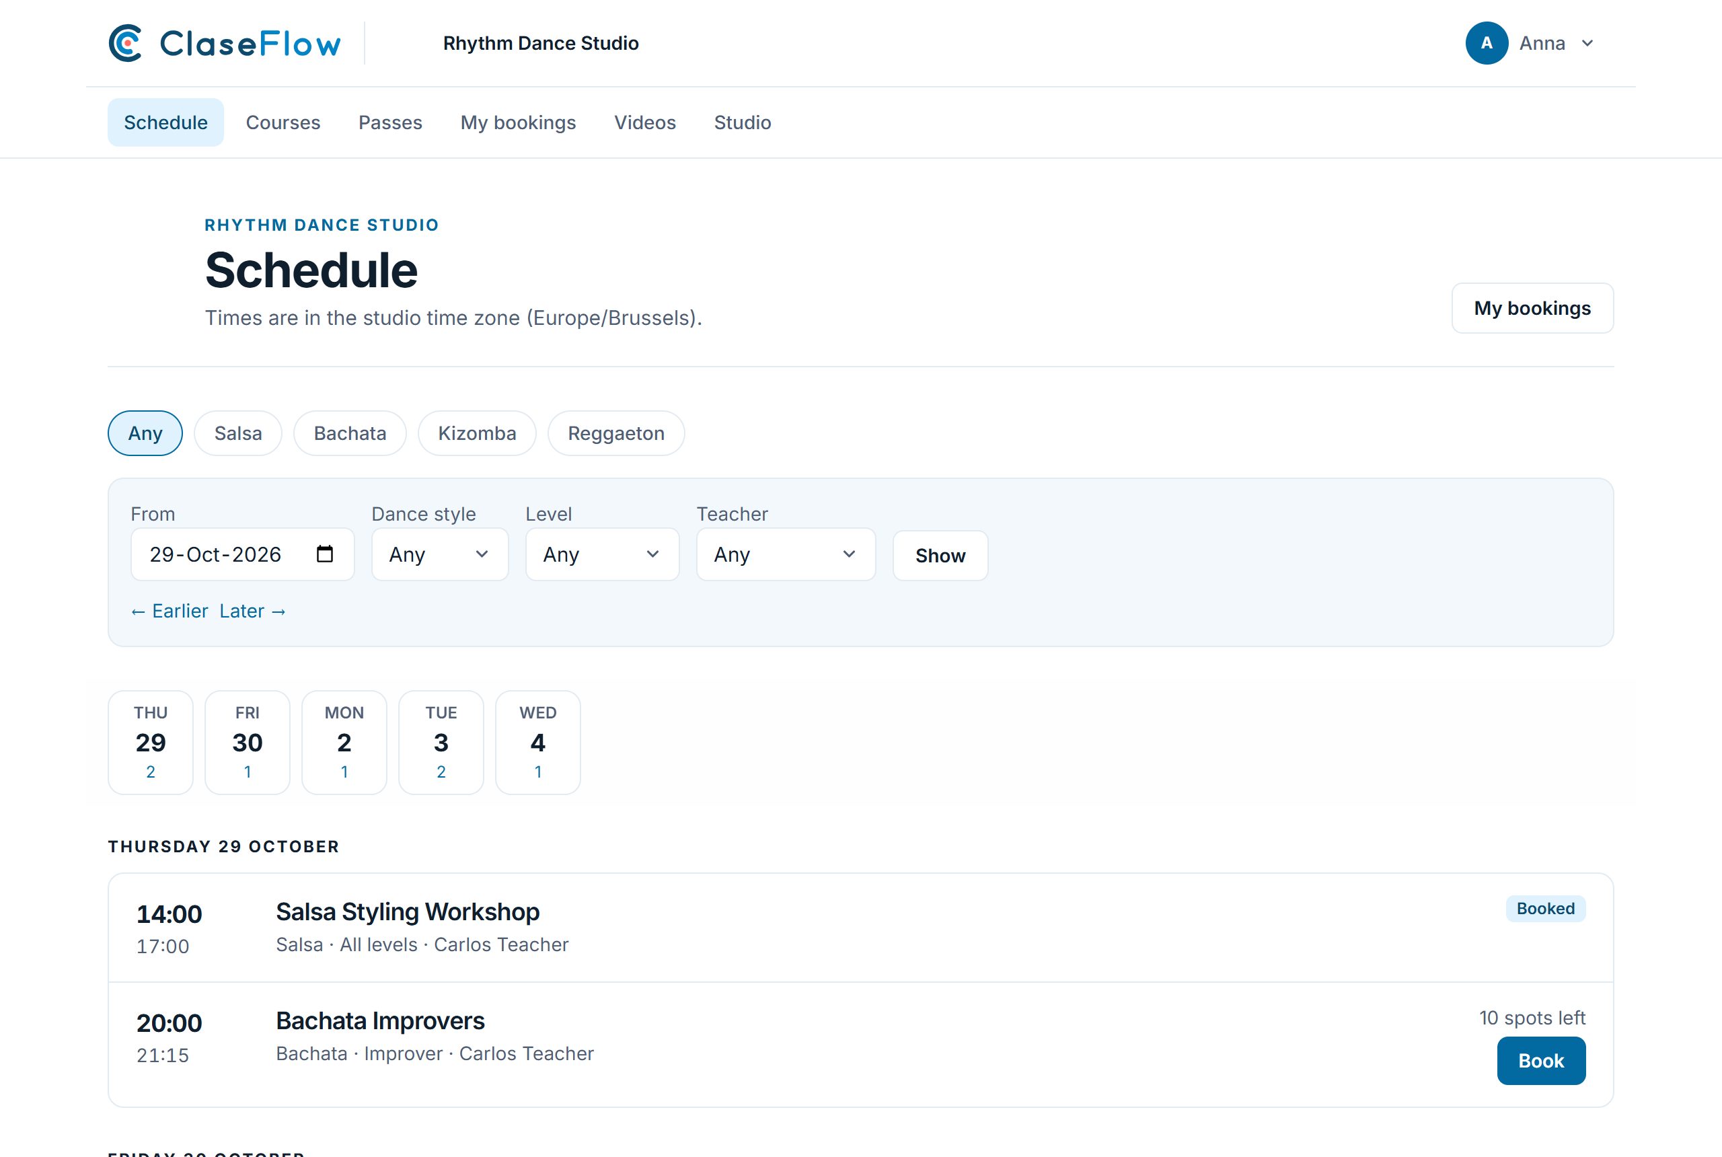Filter schedule by Bachata chip
This screenshot has width=1722, height=1157.
click(350, 433)
